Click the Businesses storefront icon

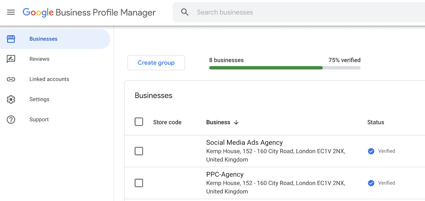(11, 39)
